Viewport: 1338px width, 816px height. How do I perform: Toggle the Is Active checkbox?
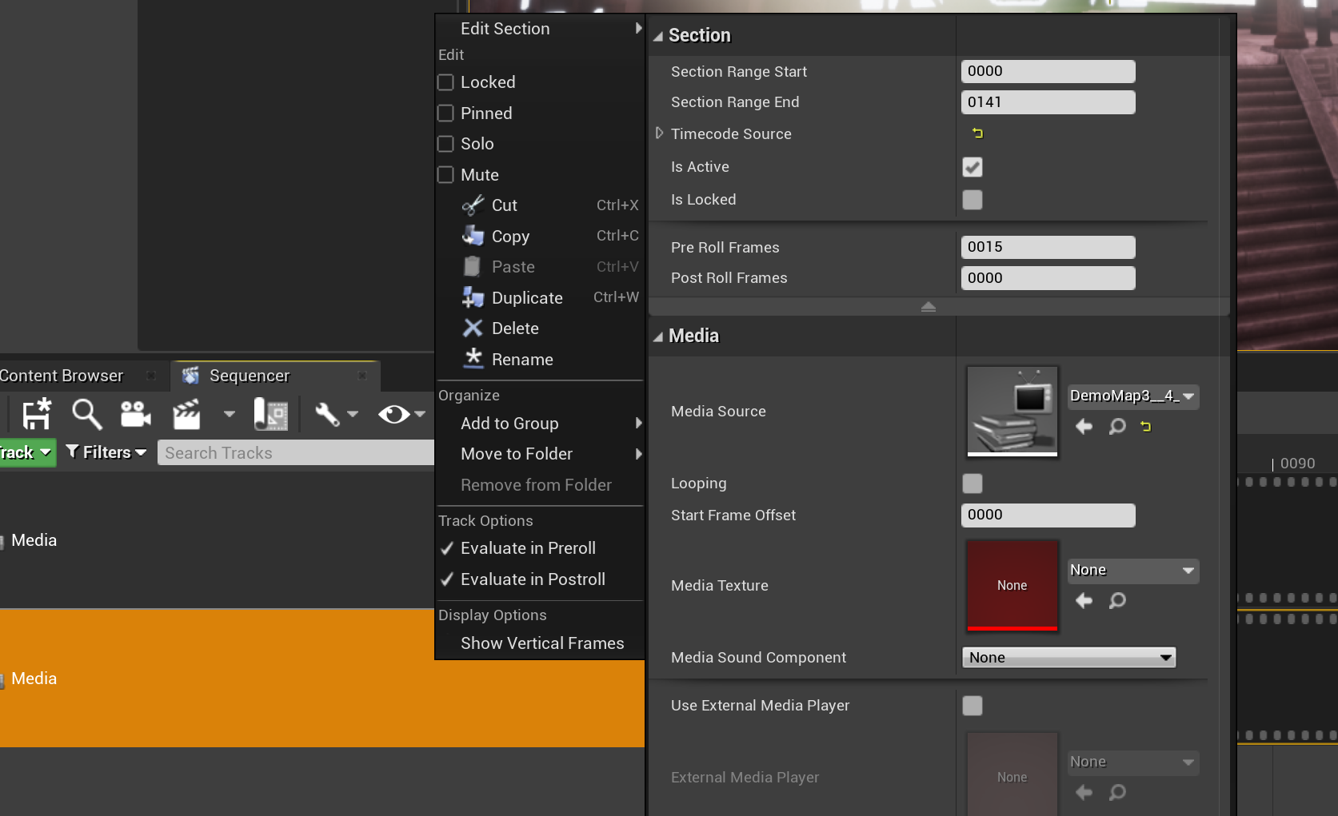[x=973, y=167]
